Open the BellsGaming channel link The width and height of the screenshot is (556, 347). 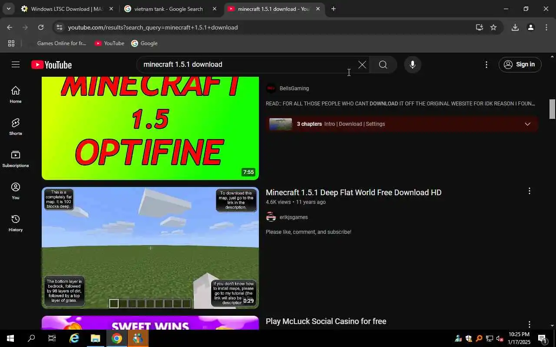(x=294, y=88)
